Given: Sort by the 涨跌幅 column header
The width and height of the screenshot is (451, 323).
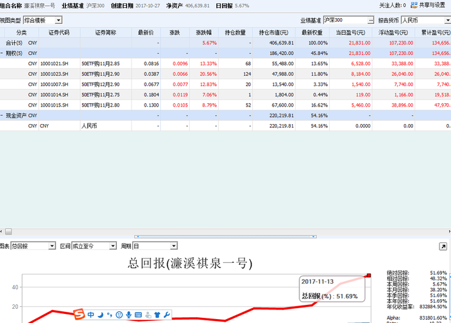Looking at the screenshot, I should click(x=204, y=32).
